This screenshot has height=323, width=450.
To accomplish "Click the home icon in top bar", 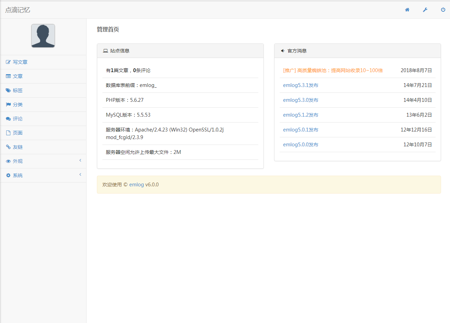I will 407,10.
